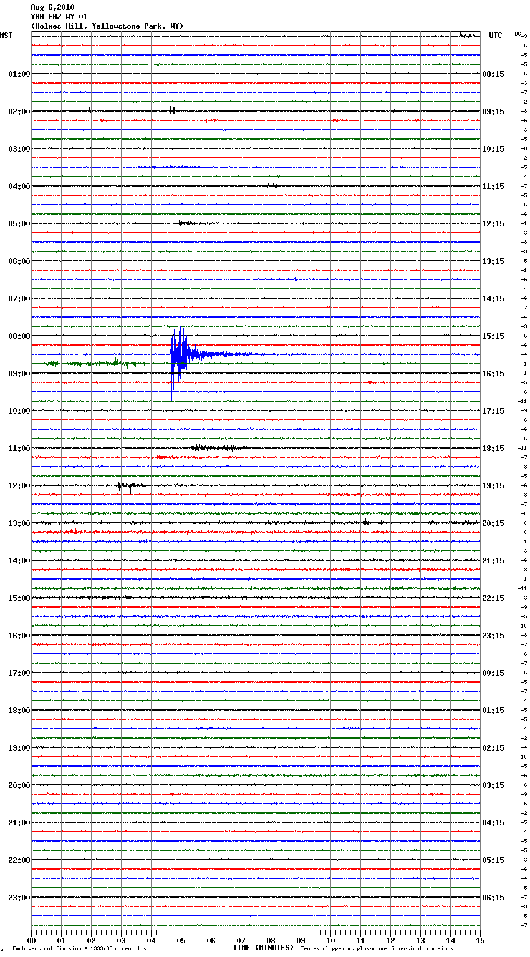Click the MST timezone header label
Image resolution: width=530 pixels, height=957 pixels.
tap(6, 36)
